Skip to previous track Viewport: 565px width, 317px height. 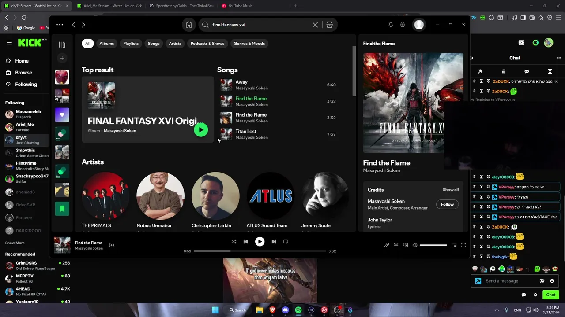point(246,242)
